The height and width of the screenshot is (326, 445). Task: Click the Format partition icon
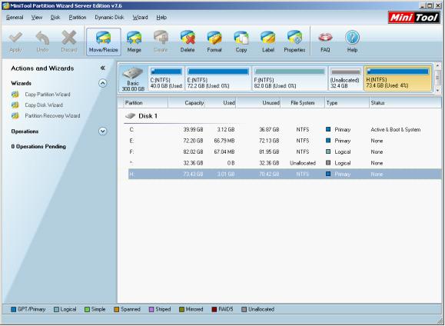[214, 37]
